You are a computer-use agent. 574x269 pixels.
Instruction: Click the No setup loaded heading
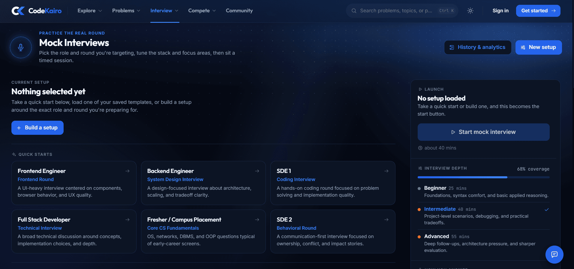click(x=441, y=98)
